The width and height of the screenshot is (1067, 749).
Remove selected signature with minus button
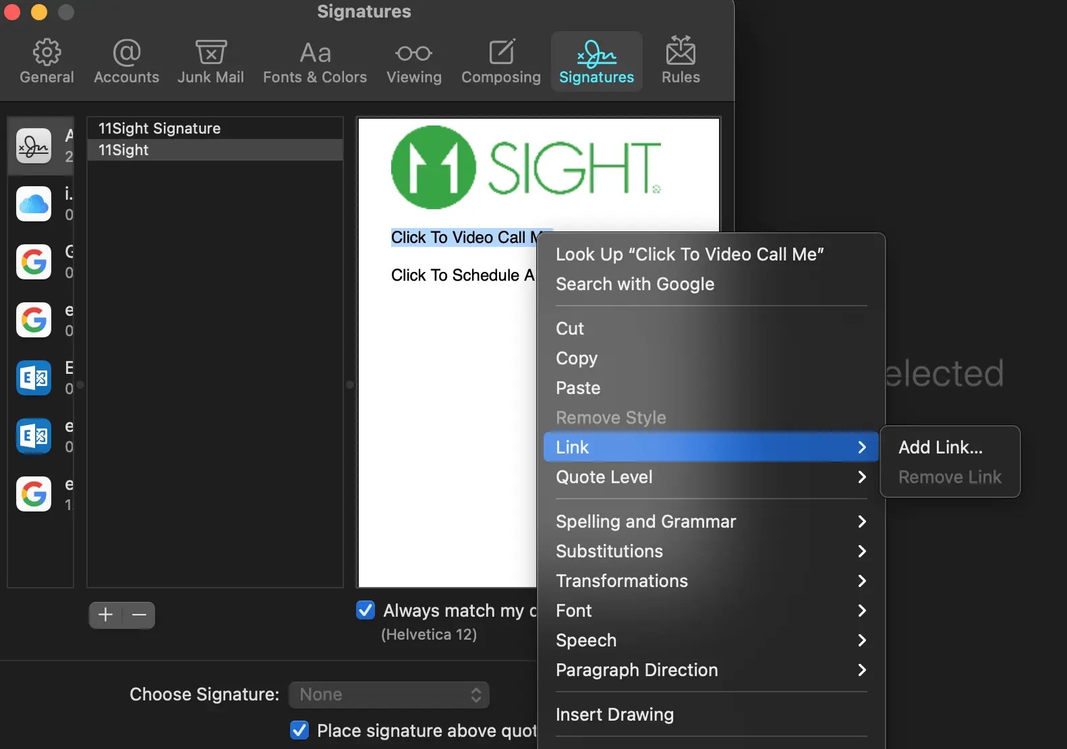click(x=139, y=615)
